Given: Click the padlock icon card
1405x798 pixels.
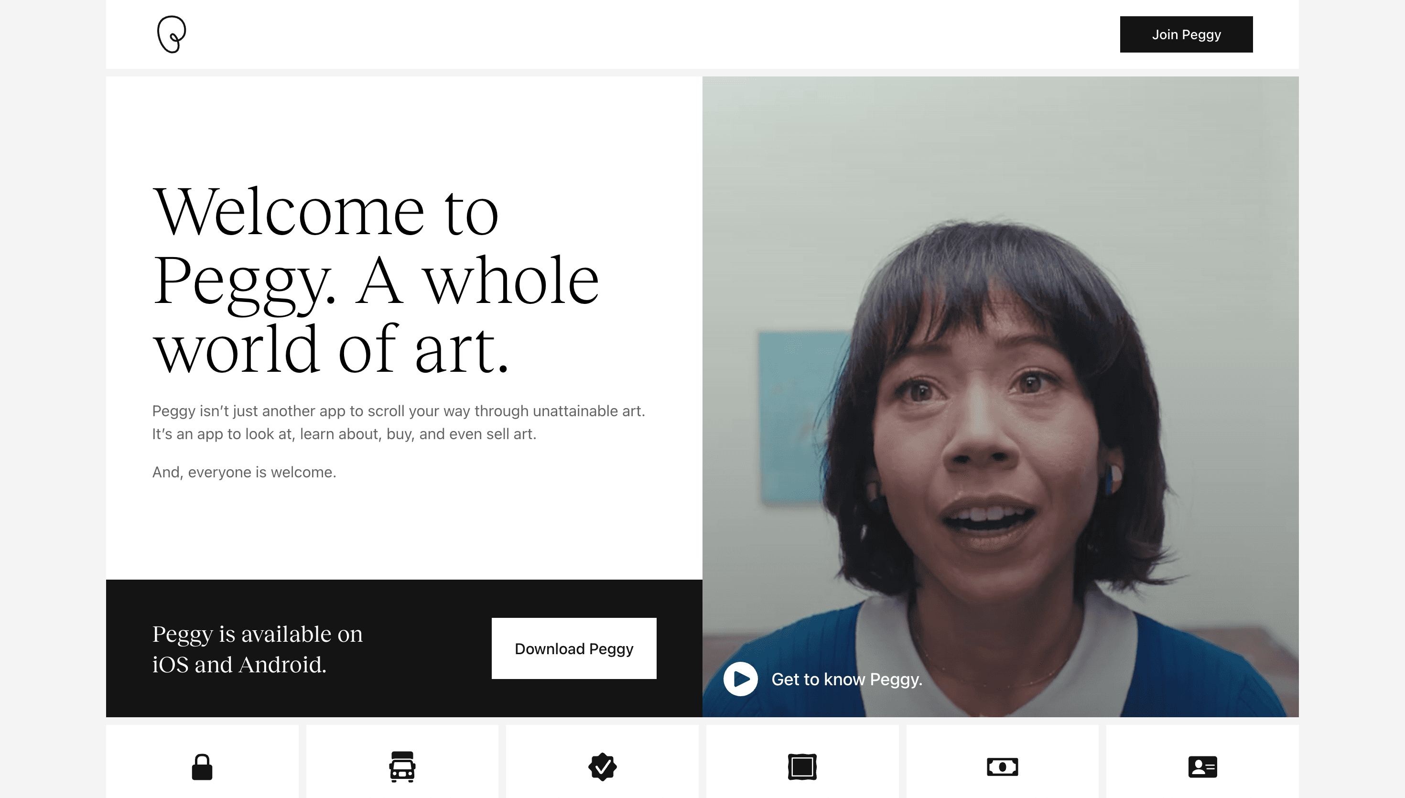Looking at the screenshot, I should [202, 762].
